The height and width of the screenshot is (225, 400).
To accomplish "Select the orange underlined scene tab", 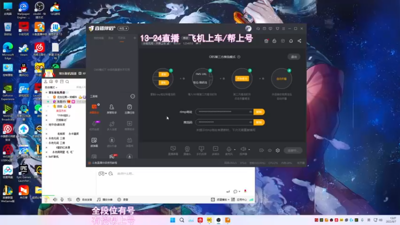I will (121, 38).
